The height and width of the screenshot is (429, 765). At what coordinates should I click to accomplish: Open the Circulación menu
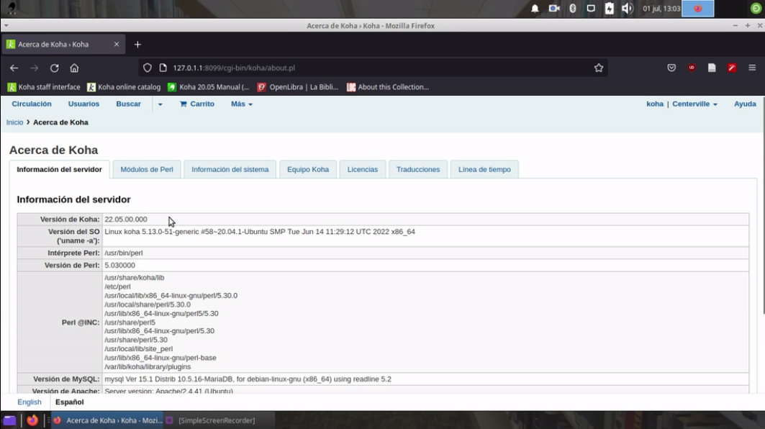(32, 104)
